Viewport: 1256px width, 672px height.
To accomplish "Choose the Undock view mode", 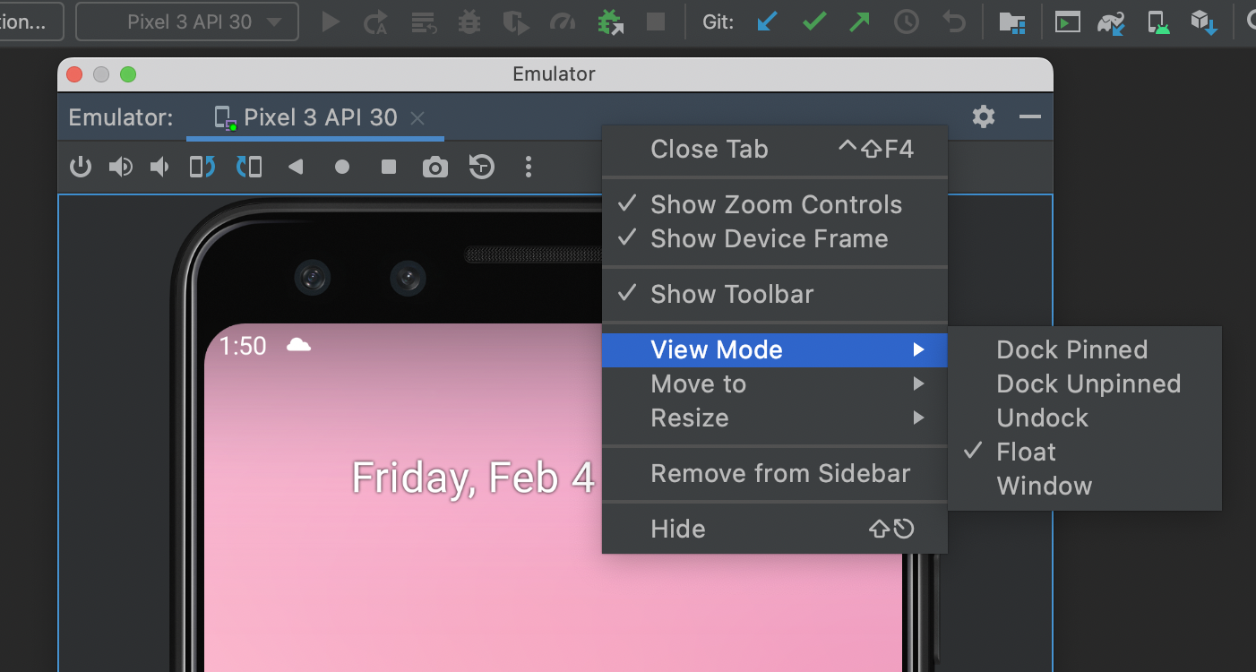I will tap(1085, 418).
